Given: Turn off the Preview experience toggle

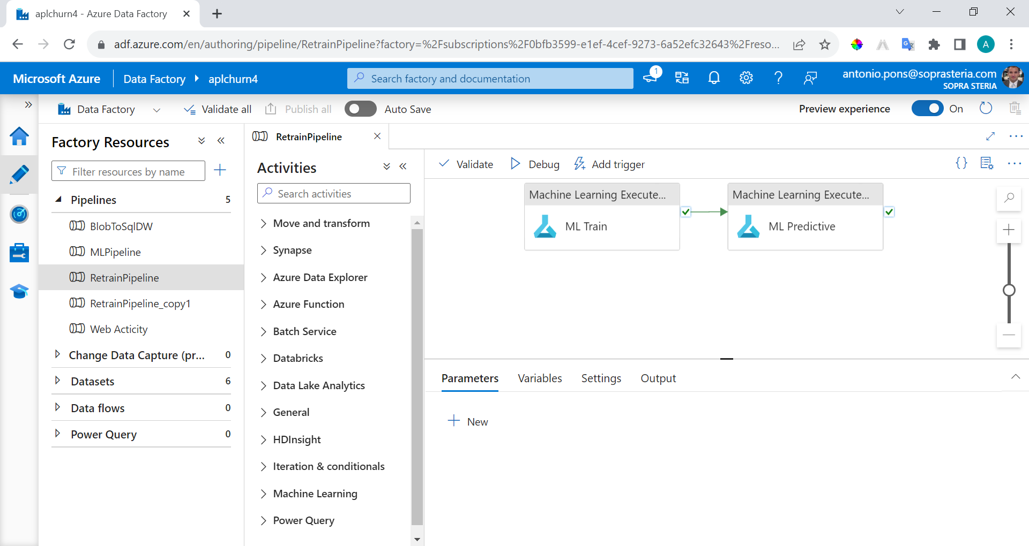Looking at the screenshot, I should pyautogui.click(x=927, y=108).
